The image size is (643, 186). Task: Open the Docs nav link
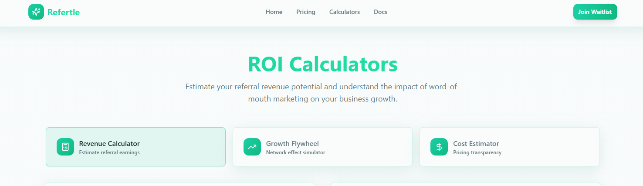[x=380, y=12]
